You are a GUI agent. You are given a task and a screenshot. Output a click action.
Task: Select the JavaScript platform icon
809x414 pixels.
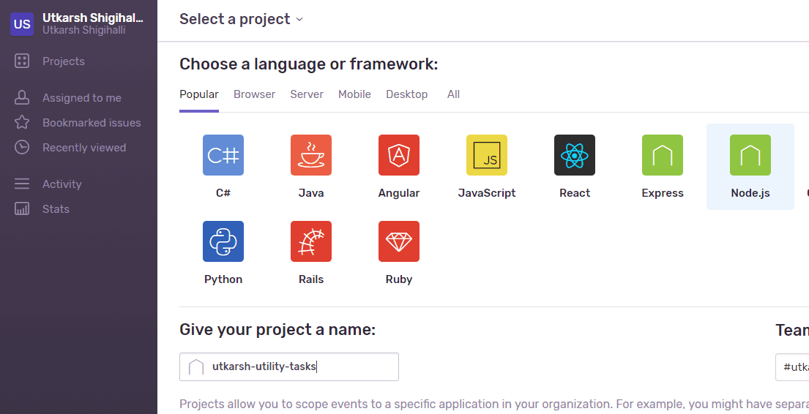pyautogui.click(x=487, y=155)
